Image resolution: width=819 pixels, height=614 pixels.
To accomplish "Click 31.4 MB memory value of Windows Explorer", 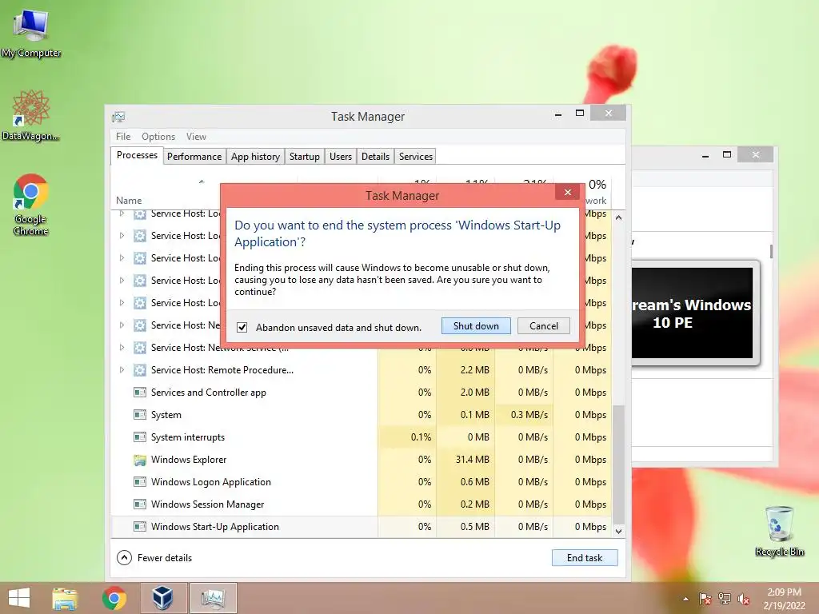I will (x=472, y=460).
